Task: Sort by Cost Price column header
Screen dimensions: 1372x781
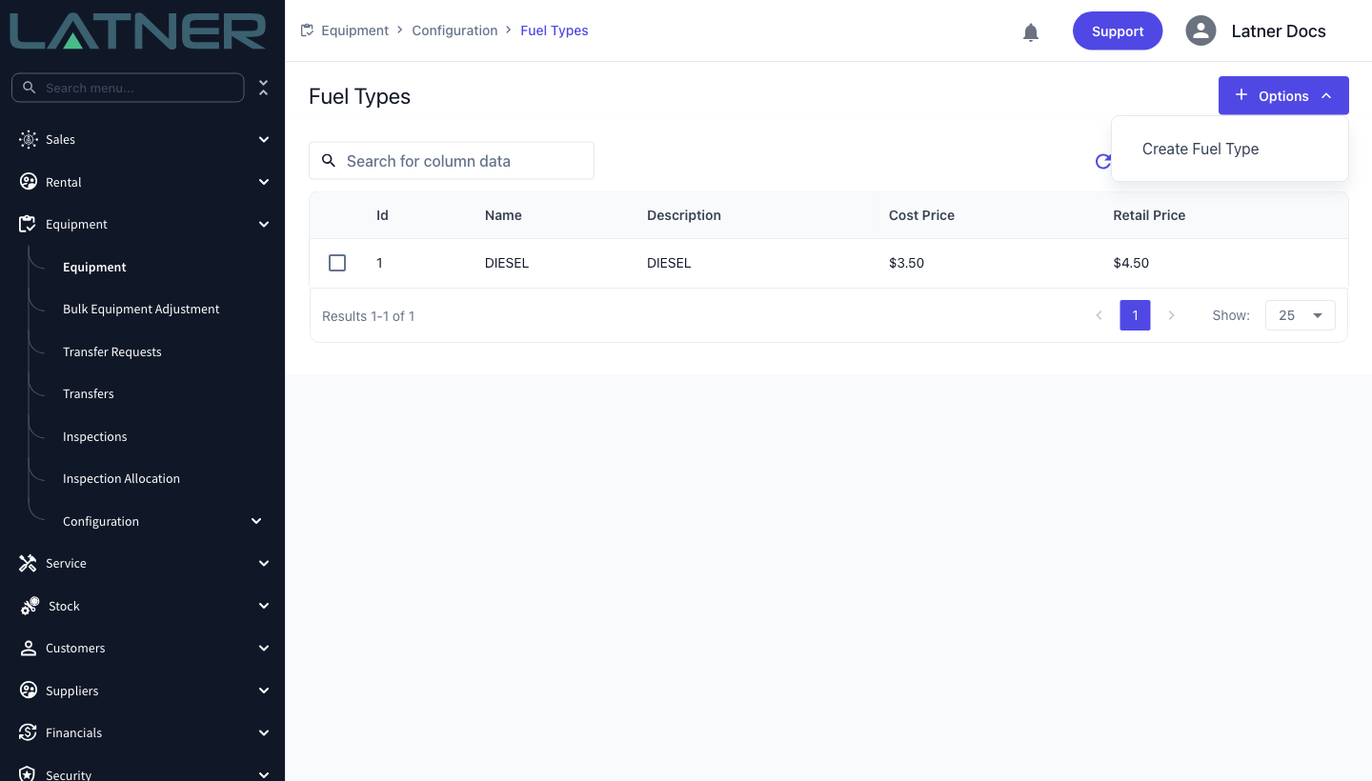Action: [x=921, y=215]
